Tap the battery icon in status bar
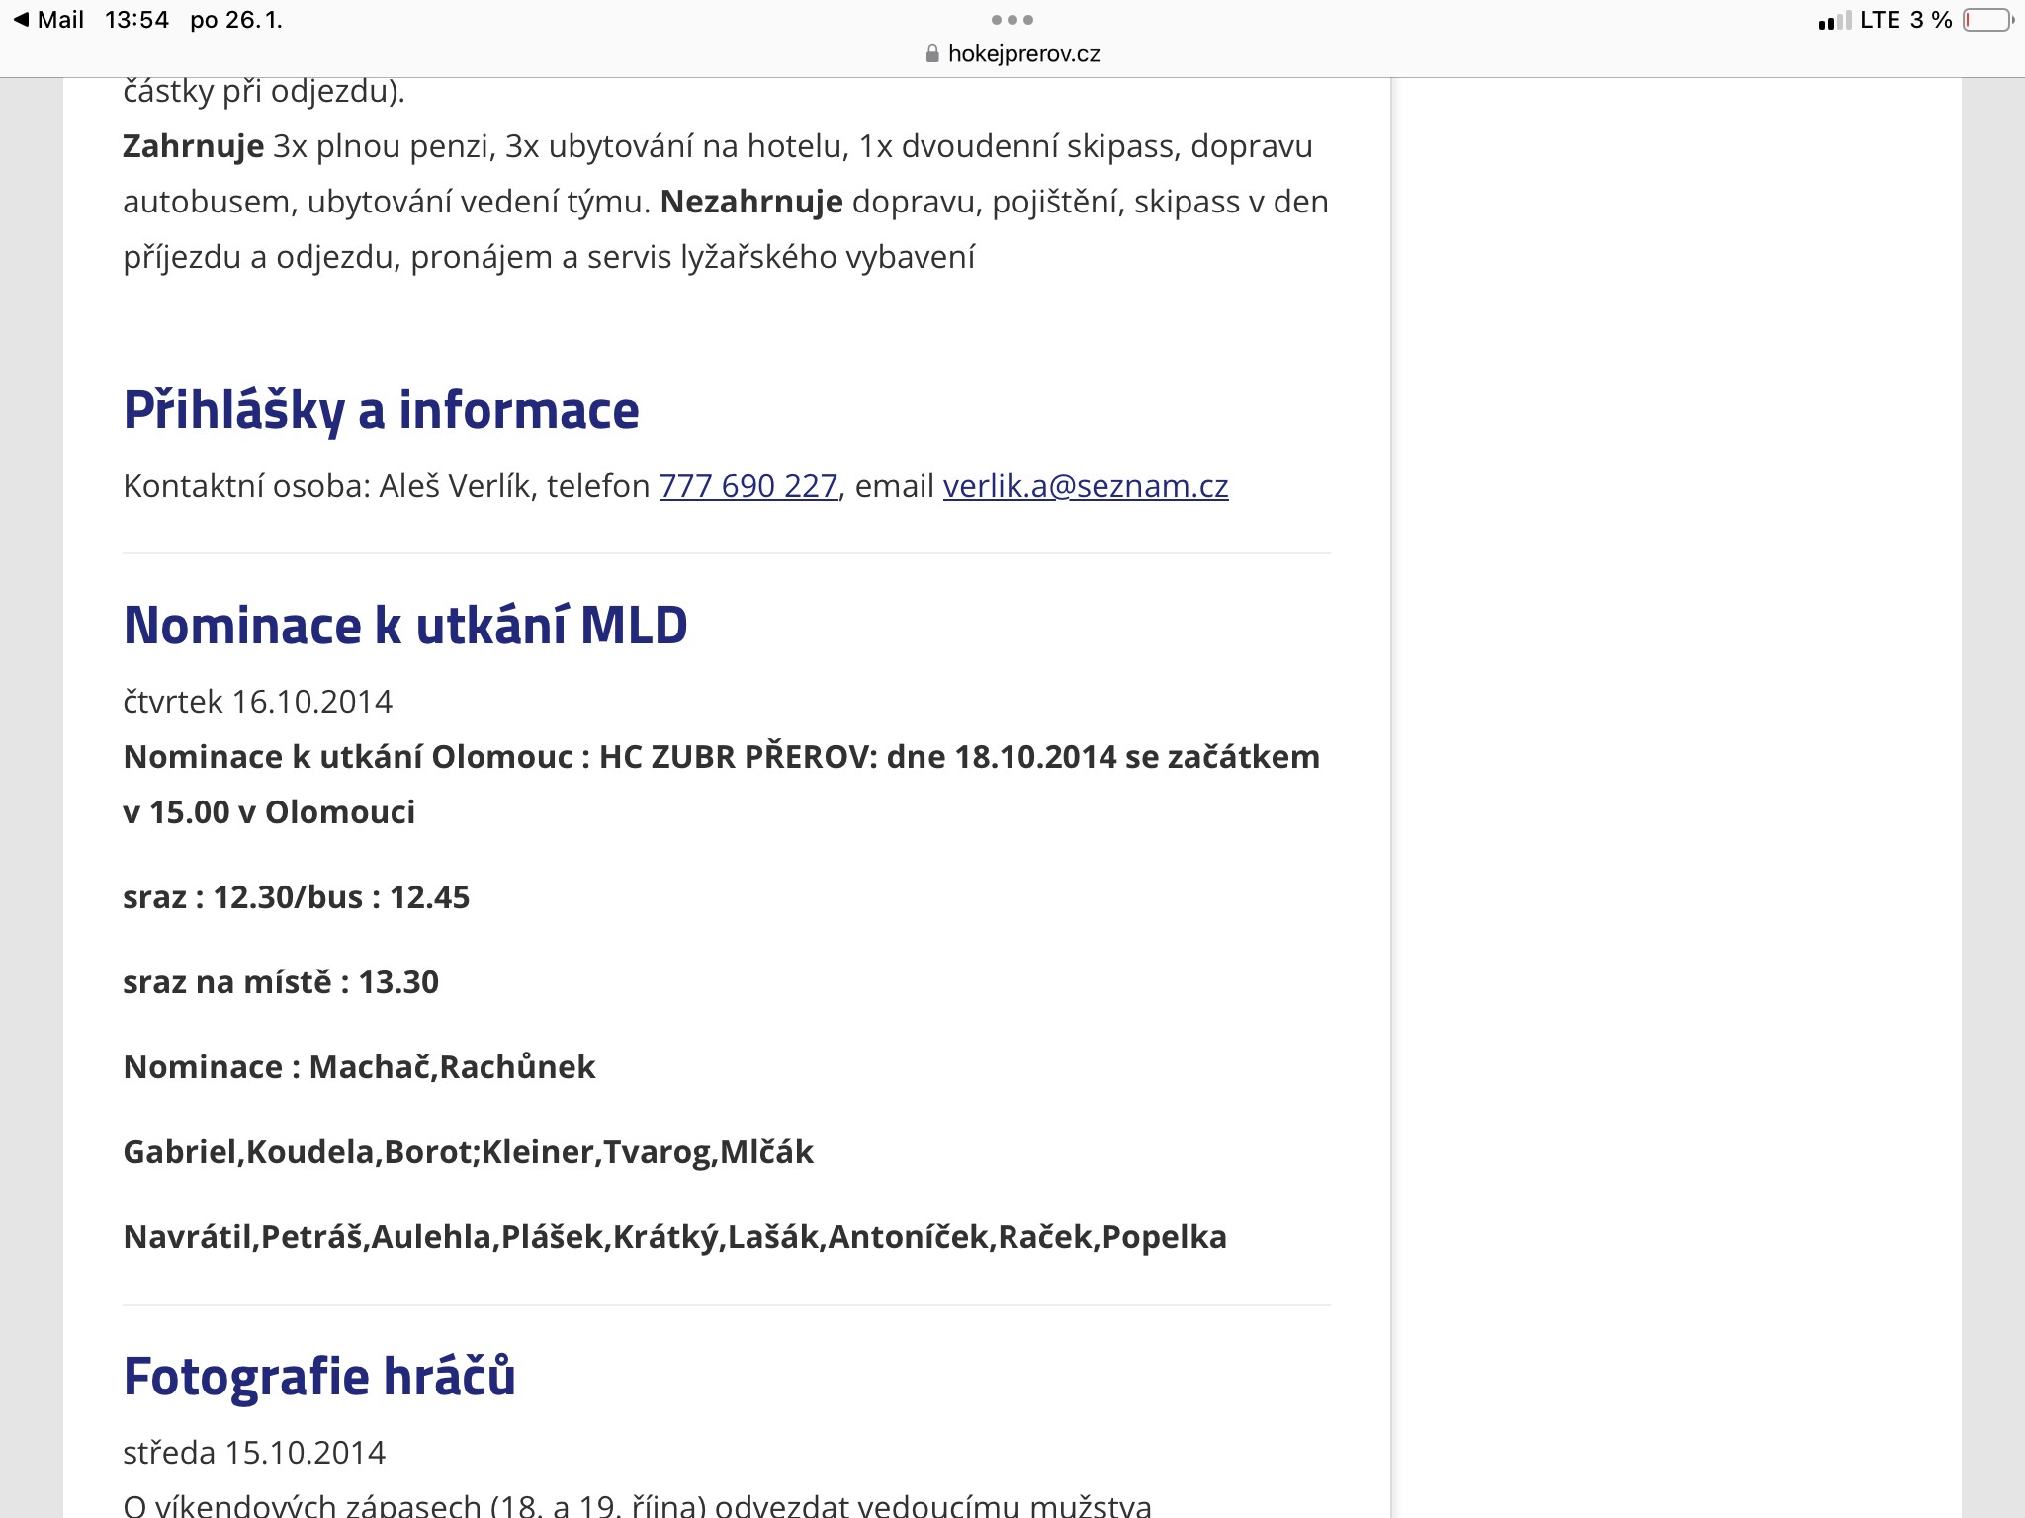 tap(1987, 20)
